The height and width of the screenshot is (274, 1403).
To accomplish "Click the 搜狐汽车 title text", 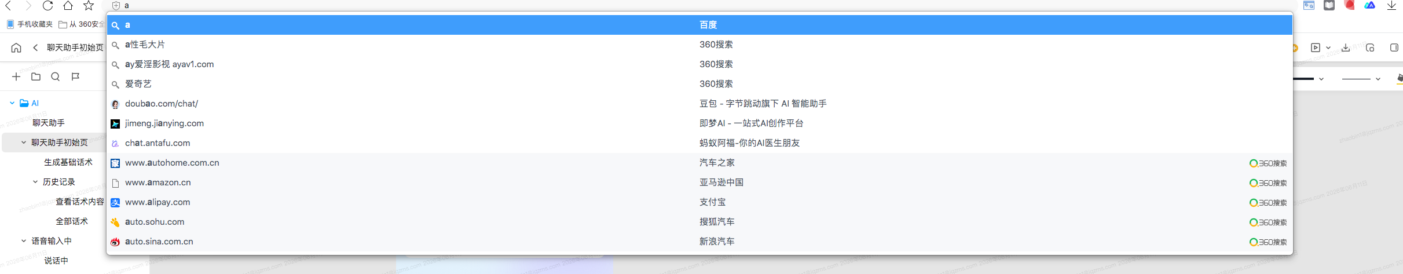I will point(717,222).
